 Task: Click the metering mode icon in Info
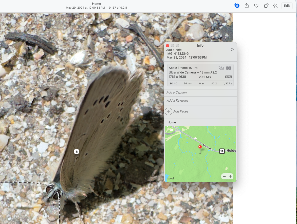[229, 68]
